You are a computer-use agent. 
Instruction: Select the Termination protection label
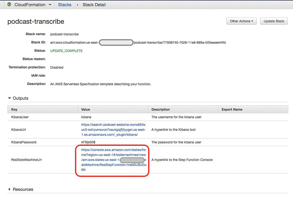27,67
